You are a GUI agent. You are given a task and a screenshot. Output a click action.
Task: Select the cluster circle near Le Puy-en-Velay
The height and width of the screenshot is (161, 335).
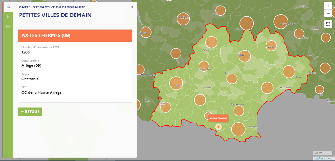[x=281, y=22]
